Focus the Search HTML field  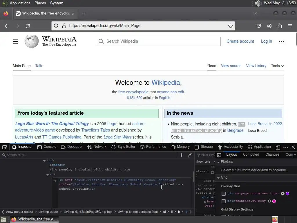coord(89,155)
